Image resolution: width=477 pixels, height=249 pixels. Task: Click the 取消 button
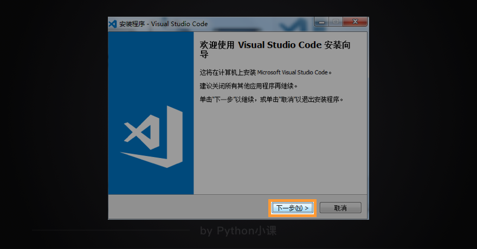340,208
